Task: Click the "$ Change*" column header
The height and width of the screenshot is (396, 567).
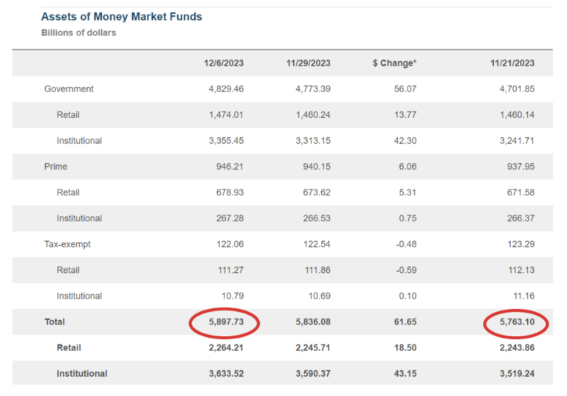Action: tap(394, 63)
